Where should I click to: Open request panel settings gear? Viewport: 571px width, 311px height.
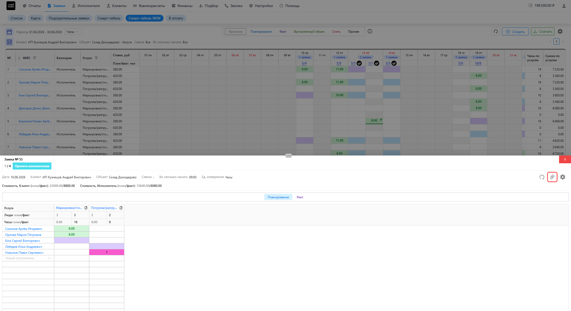click(x=563, y=177)
